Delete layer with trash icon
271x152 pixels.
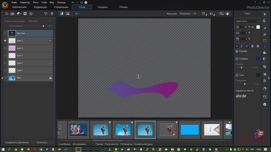pyautogui.click(x=52, y=14)
